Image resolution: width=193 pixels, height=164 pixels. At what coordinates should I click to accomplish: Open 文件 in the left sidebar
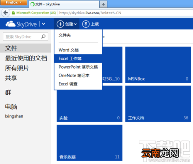tap(25, 48)
